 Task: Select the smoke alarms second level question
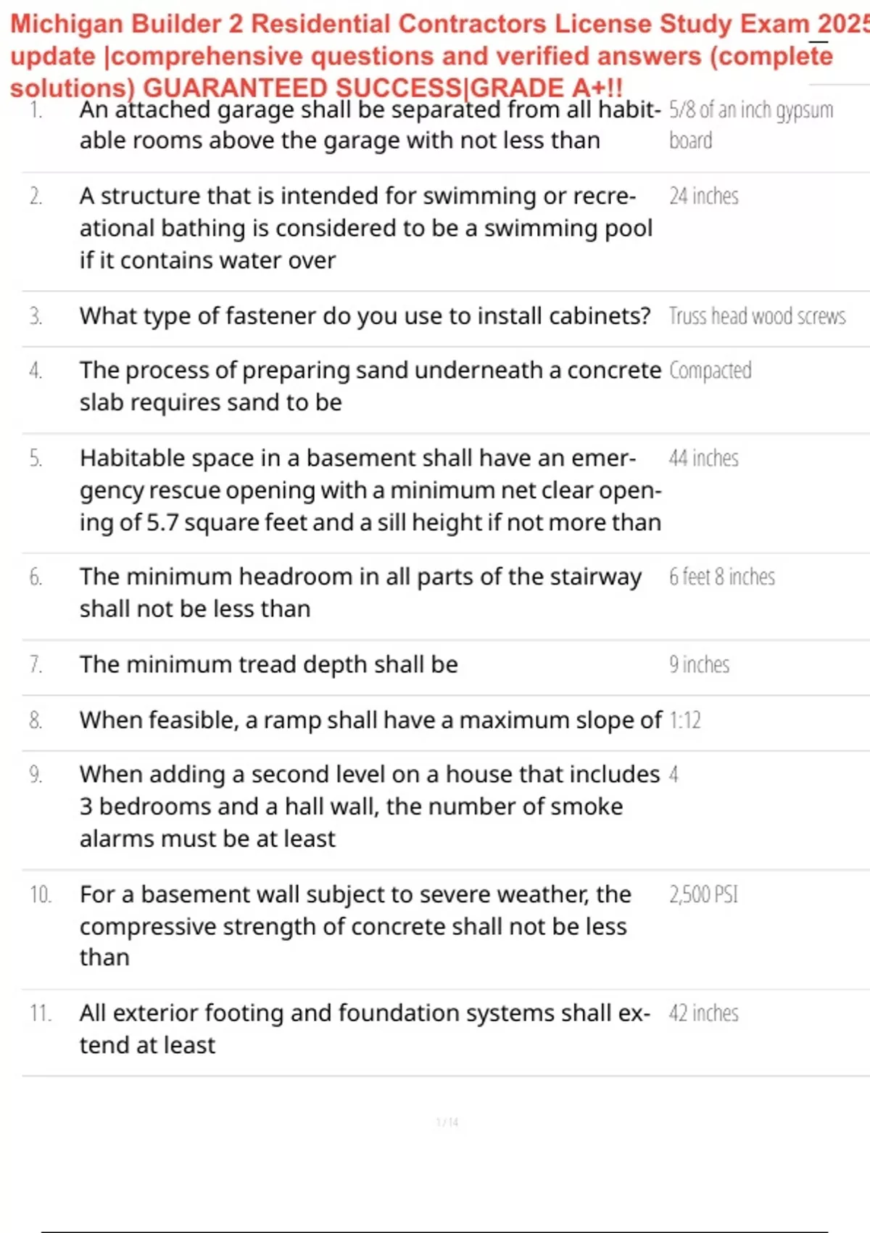370,807
